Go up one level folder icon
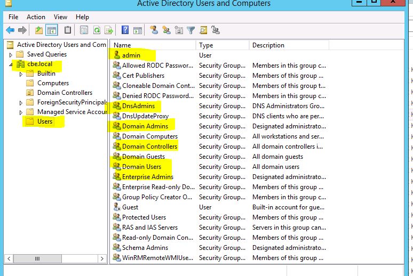 (39, 30)
